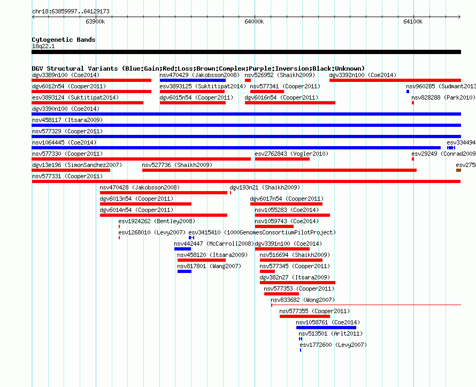
Task: Click the nsv1064445 (Coe2014) label
Action: click(x=64, y=142)
